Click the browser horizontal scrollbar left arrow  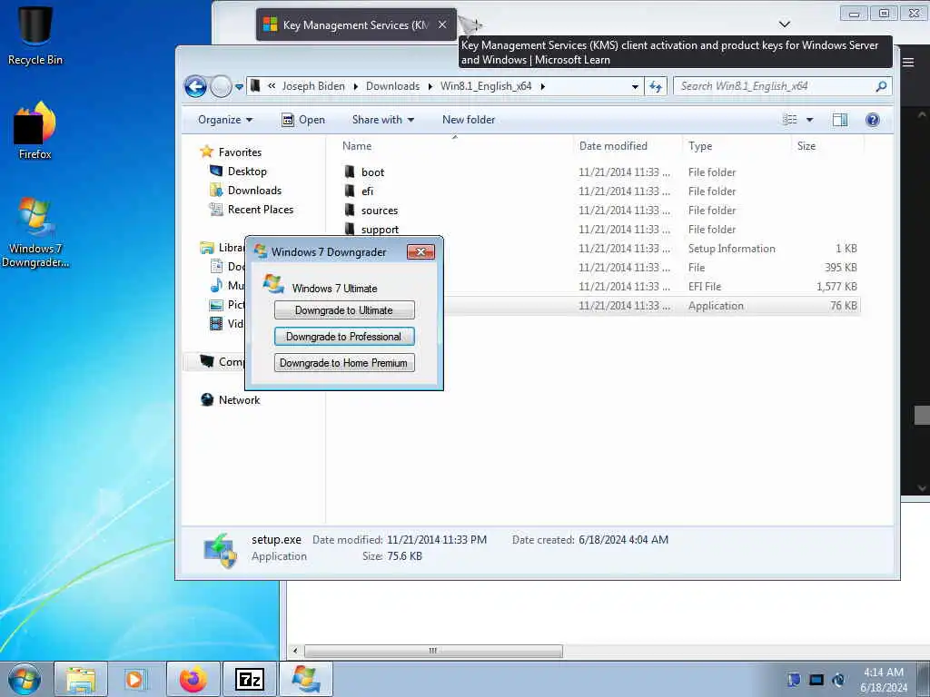(x=295, y=651)
